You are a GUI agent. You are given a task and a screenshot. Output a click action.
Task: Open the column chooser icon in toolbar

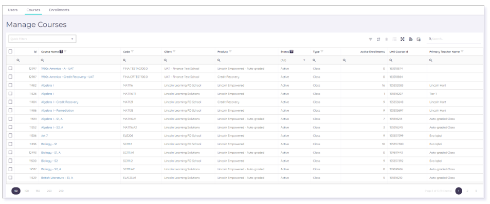[419, 39]
